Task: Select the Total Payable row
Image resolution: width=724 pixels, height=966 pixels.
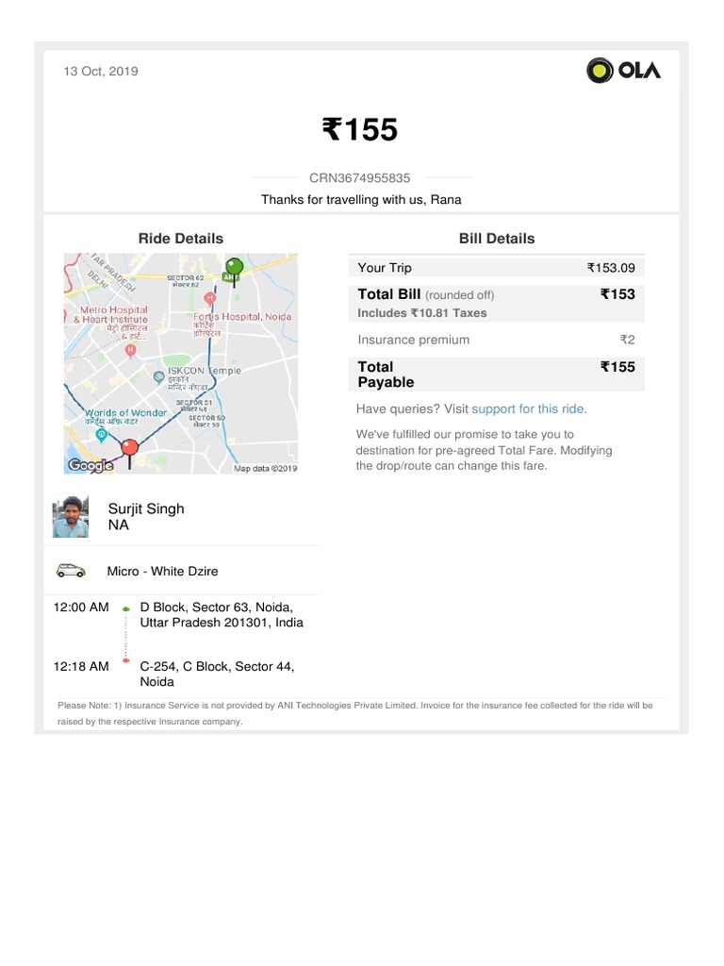Action: point(496,374)
